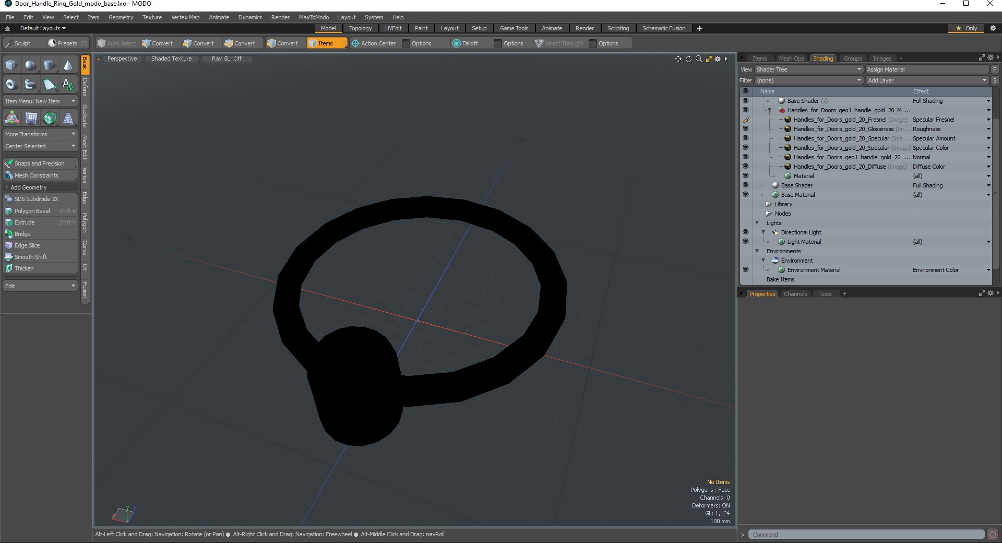
Task: Pick the green polygon tool icon under Item Menu
Action: click(x=49, y=119)
